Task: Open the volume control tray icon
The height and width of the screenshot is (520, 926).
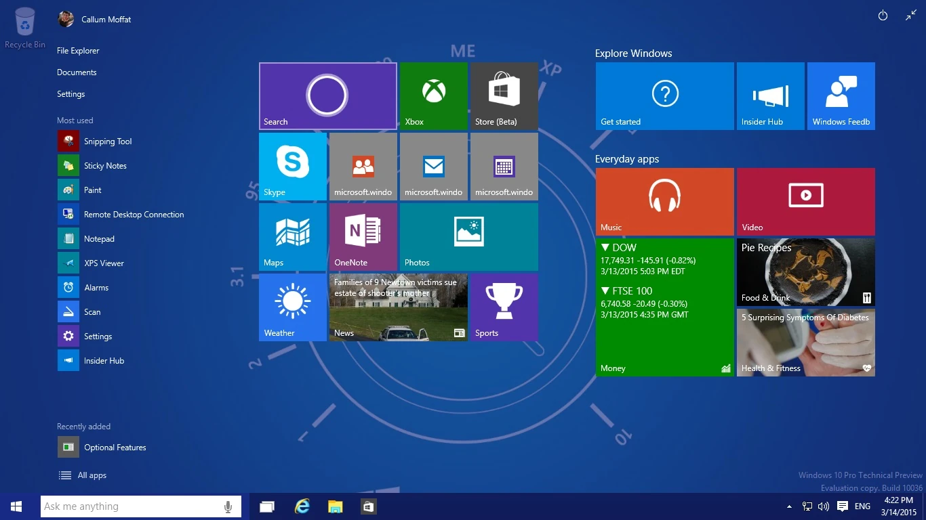Action: (x=824, y=506)
